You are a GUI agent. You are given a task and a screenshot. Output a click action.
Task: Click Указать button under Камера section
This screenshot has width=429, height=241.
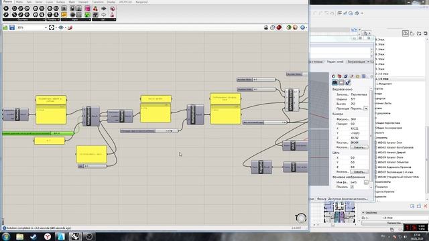click(359, 147)
